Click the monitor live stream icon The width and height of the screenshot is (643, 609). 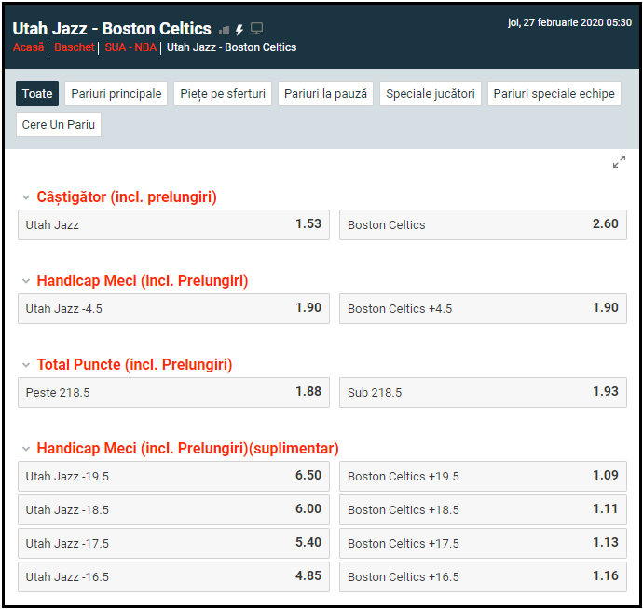(257, 29)
